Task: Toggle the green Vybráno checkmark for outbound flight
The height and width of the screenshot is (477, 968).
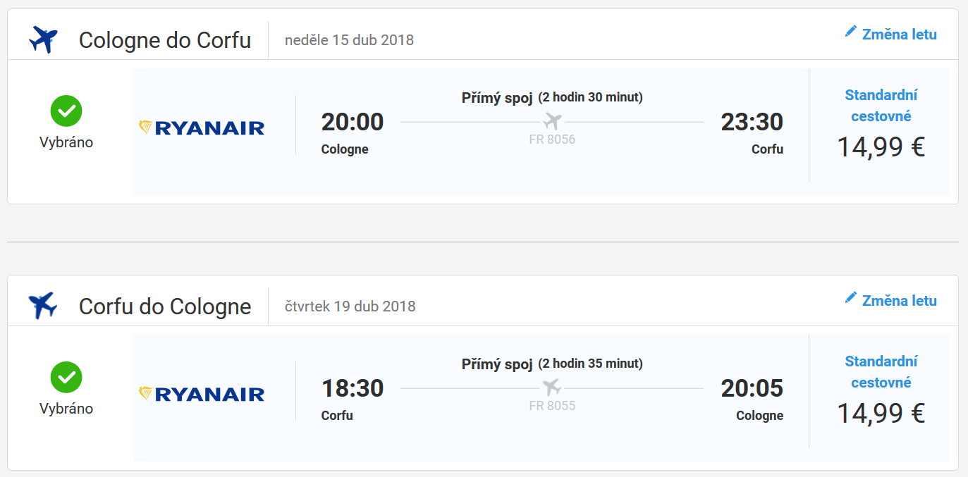Action: [x=66, y=111]
